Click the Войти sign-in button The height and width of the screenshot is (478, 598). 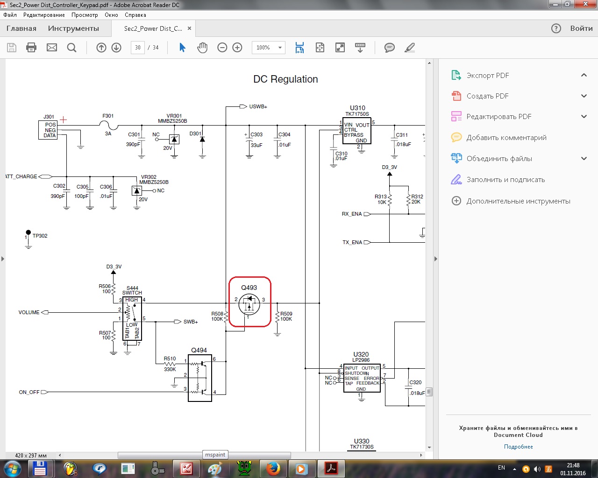click(581, 28)
